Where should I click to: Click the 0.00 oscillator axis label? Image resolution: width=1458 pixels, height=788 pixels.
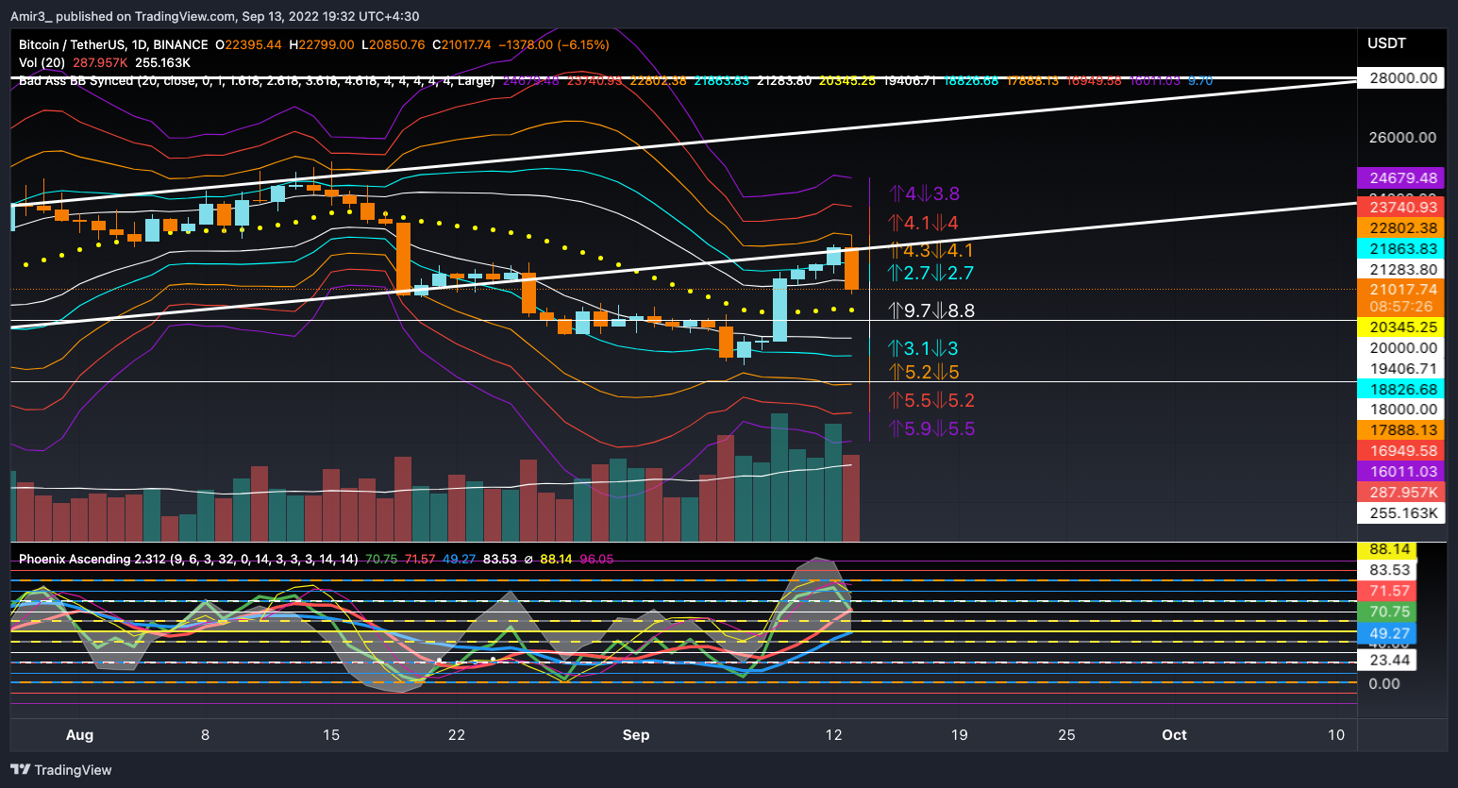(x=1384, y=684)
